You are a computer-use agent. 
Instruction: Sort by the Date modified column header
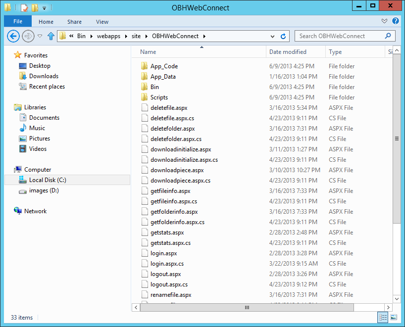(296, 52)
